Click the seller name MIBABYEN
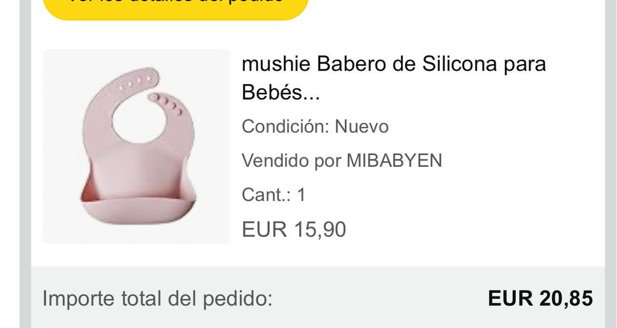 (394, 161)
